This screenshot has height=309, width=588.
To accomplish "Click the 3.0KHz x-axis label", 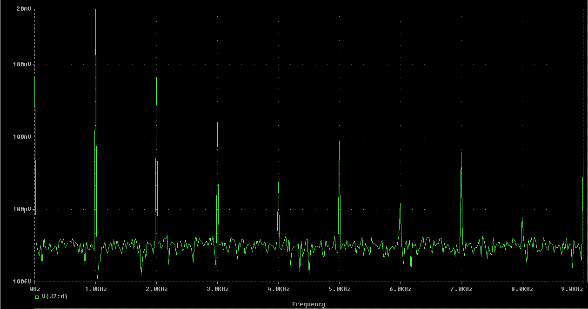I will coord(217,289).
